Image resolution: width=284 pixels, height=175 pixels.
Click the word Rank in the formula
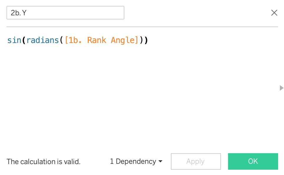[x=96, y=40]
